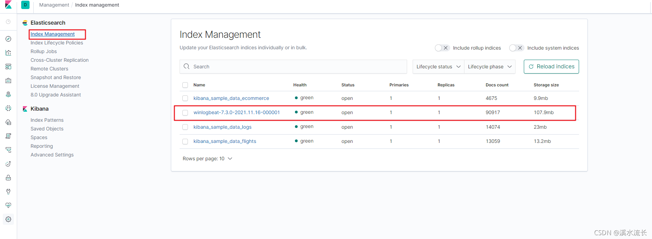Open the Stack Monitoring heartbeat icon

[x=8, y=205]
